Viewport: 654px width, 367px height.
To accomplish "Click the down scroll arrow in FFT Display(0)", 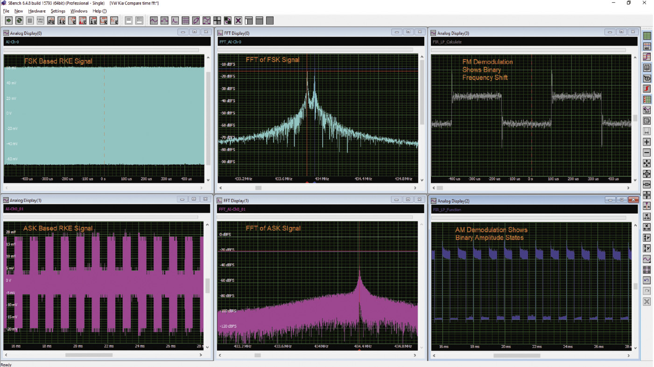I will pyautogui.click(x=422, y=180).
